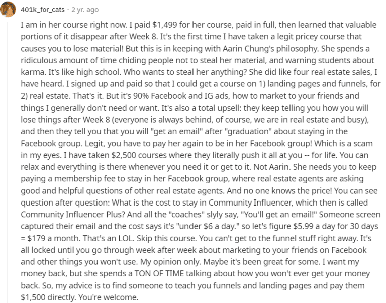The height and width of the screenshot is (303, 386).
Task: Click the 401k_for_cats user avatar
Action: 11,10
